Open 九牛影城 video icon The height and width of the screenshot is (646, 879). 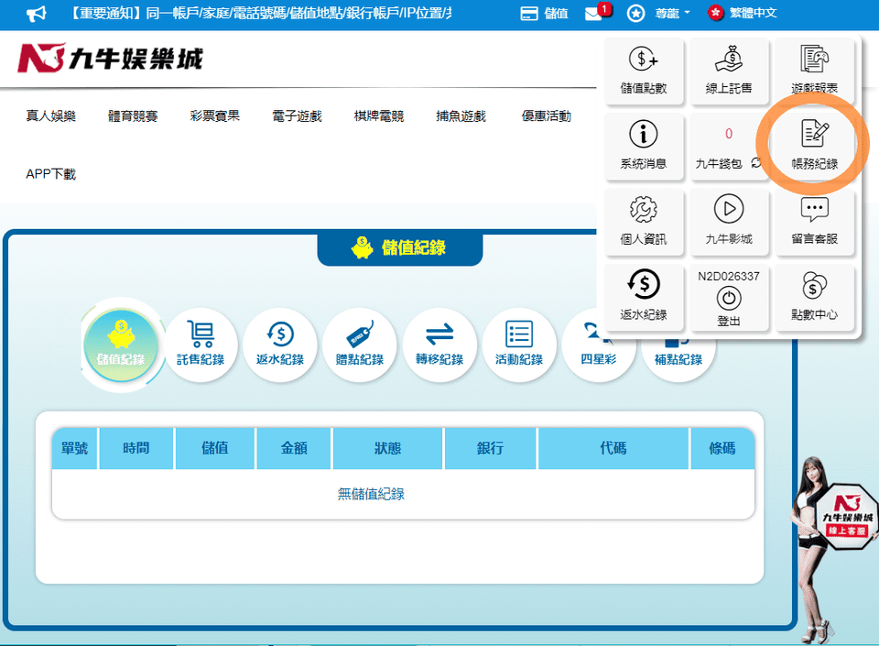[x=729, y=222]
